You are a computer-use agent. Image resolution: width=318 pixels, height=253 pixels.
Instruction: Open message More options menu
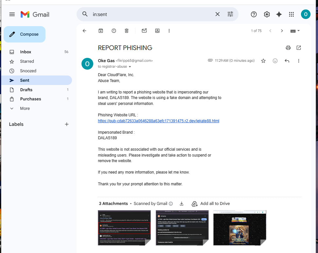coord(298,61)
